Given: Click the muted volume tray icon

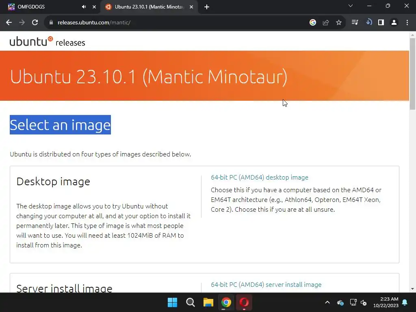Looking at the screenshot, I should (364, 302).
